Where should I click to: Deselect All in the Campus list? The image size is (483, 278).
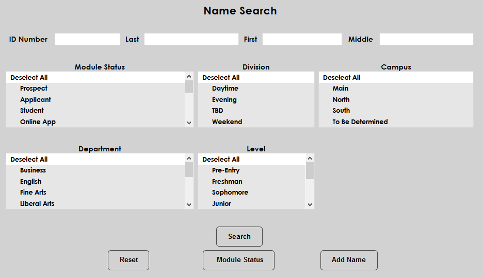342,78
